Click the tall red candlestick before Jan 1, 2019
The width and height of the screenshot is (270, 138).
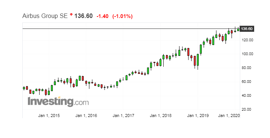pos(195,61)
